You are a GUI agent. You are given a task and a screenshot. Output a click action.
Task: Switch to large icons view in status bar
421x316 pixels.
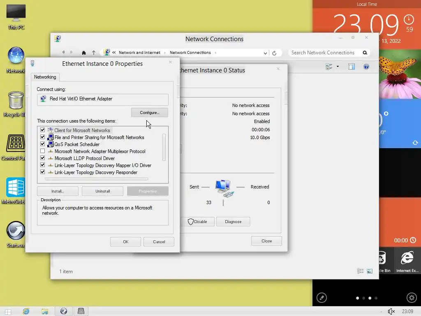pos(370,271)
